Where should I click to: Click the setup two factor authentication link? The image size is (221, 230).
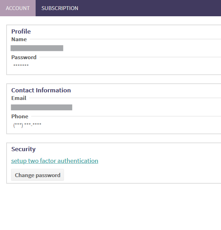click(55, 161)
